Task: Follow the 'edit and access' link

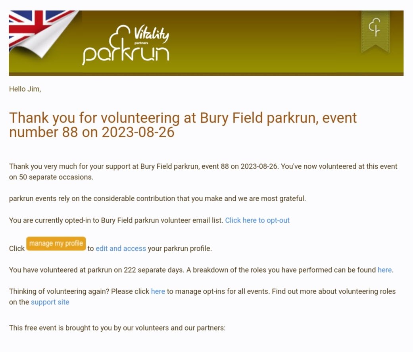Action: point(121,248)
